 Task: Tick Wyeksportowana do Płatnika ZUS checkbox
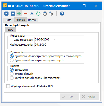pos(8,86)
